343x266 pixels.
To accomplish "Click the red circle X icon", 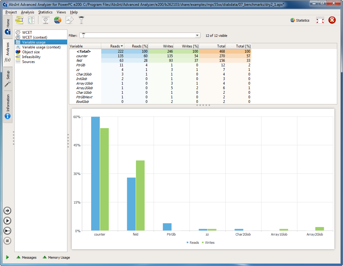I will [332, 20].
